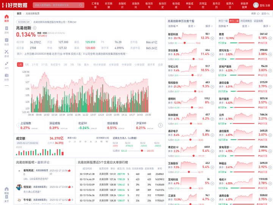Open the 沪深300 index card

pos(147,126)
